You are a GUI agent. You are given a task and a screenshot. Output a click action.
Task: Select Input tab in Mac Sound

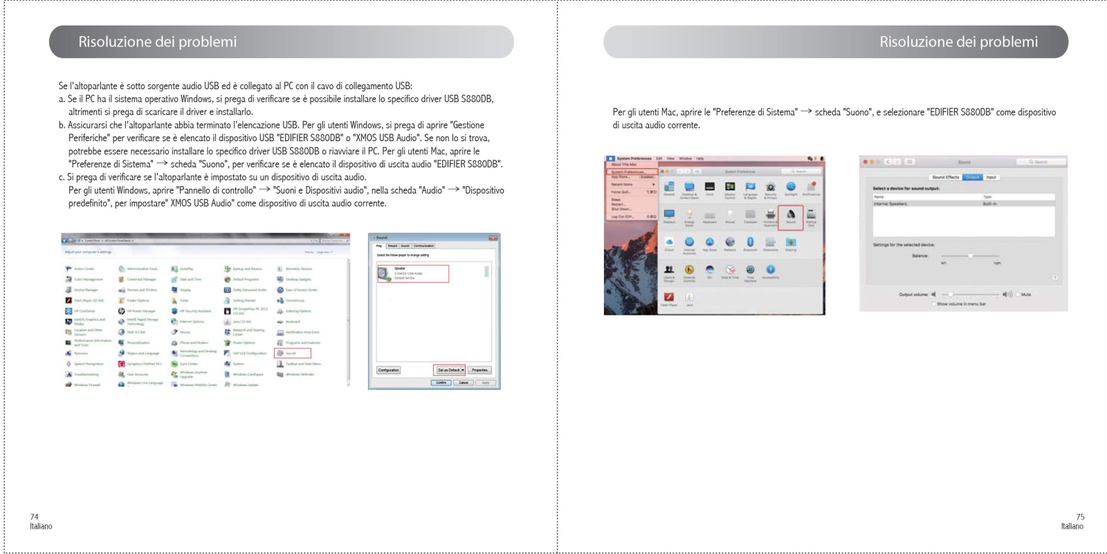tap(991, 177)
